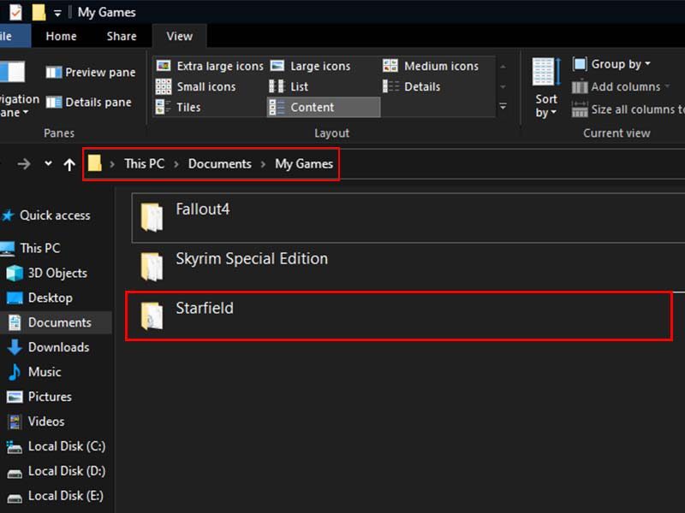Toggle the Details pane

(88, 102)
